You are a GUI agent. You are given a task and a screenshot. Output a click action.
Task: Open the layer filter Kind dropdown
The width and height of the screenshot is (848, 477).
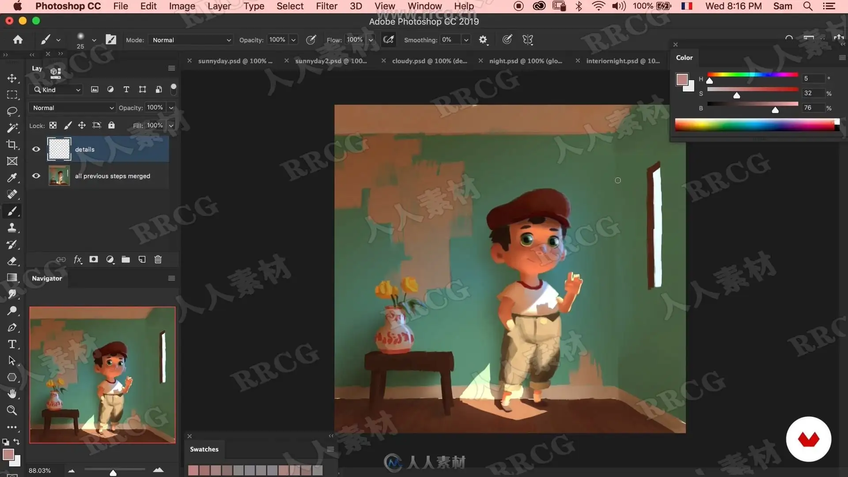56,90
